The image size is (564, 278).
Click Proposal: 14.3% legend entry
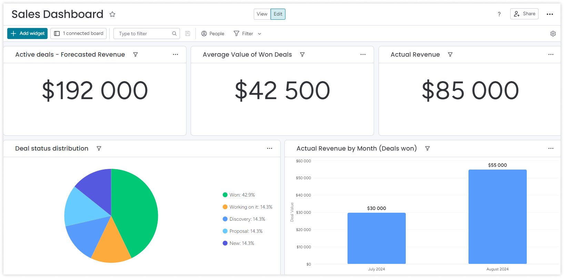coord(243,231)
